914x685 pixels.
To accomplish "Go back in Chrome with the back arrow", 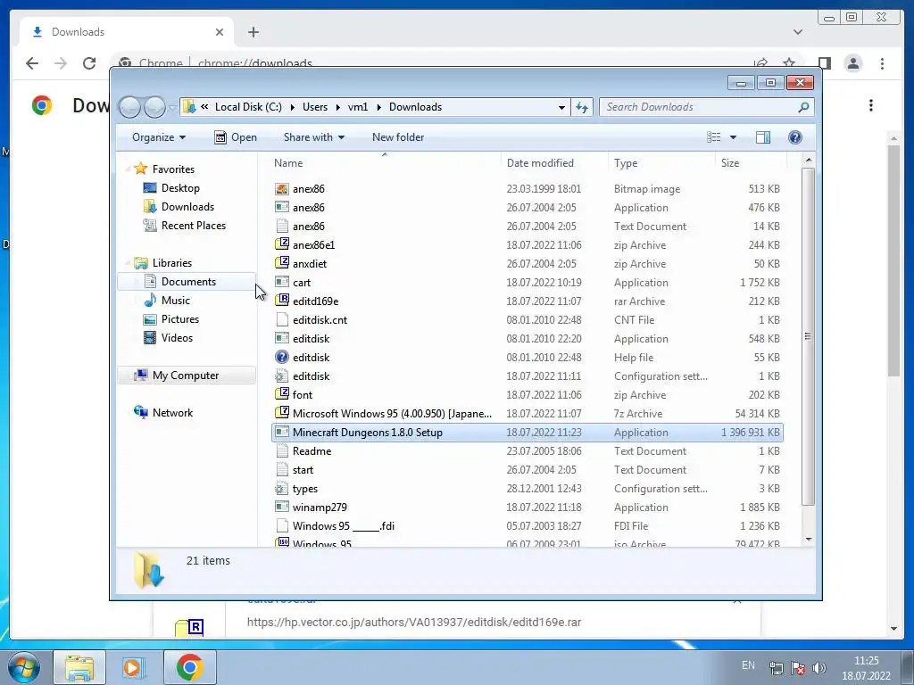I will pos(32,63).
